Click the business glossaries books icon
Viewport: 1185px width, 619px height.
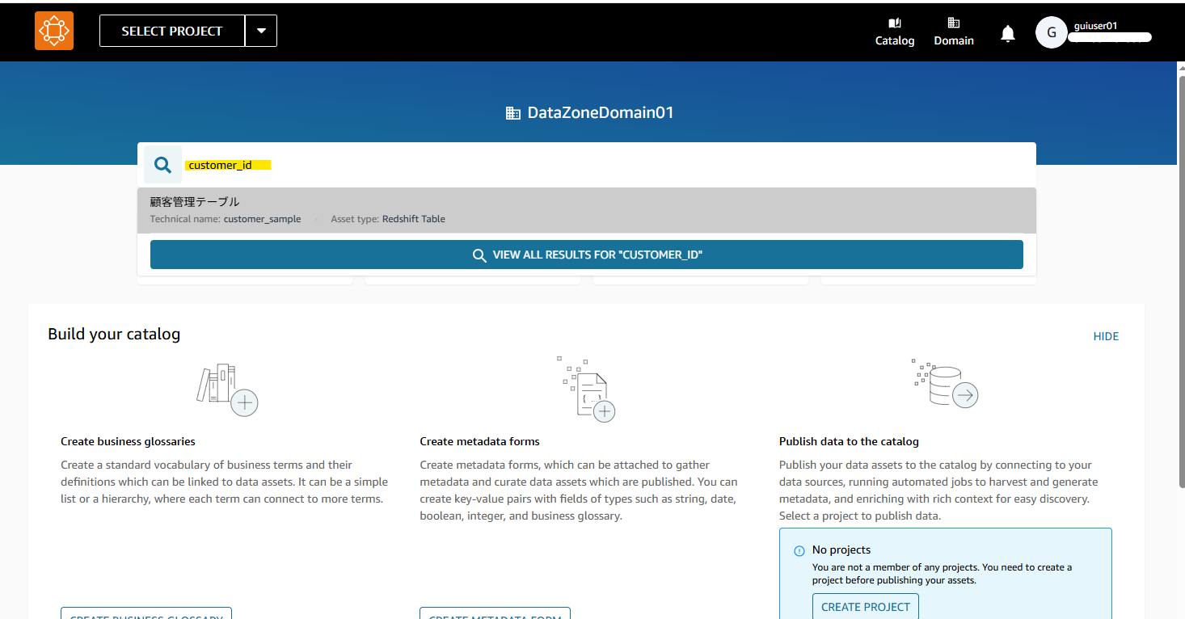227,391
